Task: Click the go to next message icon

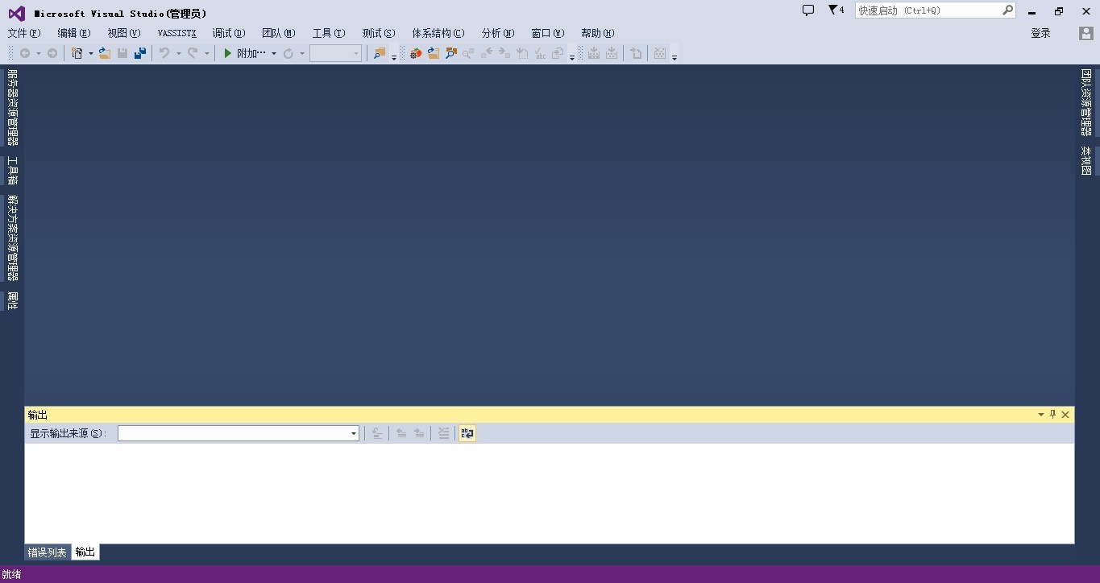Action: (419, 433)
